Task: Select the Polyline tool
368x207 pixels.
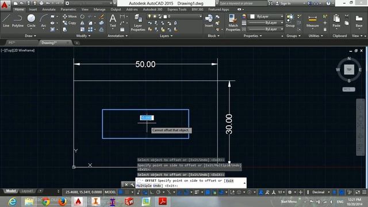Action: tap(18, 21)
